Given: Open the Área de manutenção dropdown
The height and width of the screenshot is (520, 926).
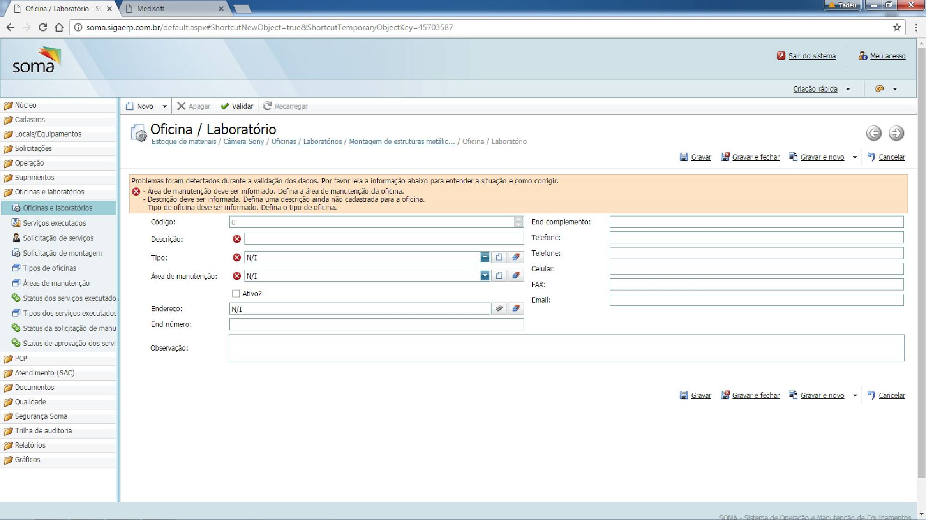Looking at the screenshot, I should (484, 276).
